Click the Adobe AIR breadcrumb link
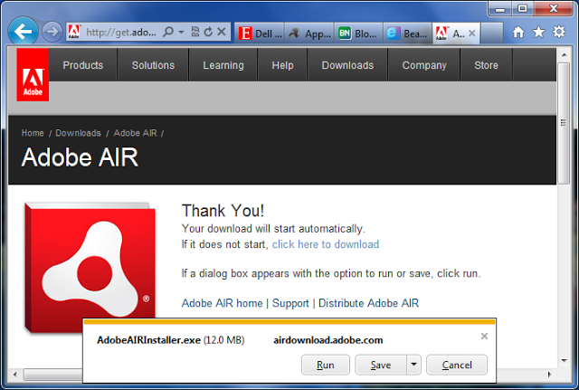Viewport: 579px width, 390px height. (x=135, y=133)
